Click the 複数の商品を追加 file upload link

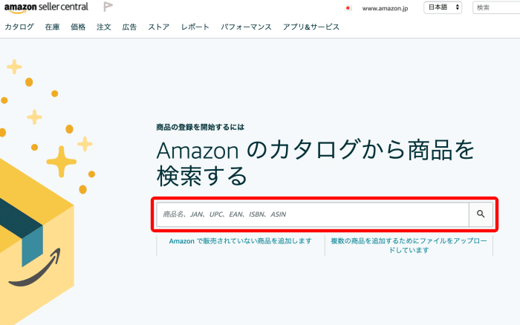pyautogui.click(x=409, y=246)
